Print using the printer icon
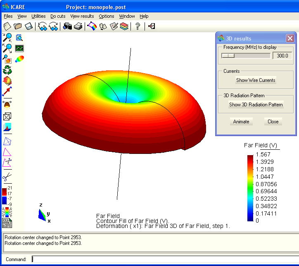Viewport: 299px width, 266px height. (x=78, y=26)
